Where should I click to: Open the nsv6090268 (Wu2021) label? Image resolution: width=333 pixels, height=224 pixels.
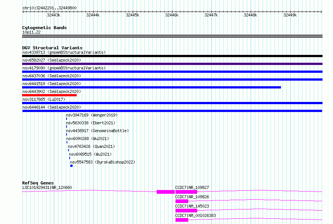(88, 139)
